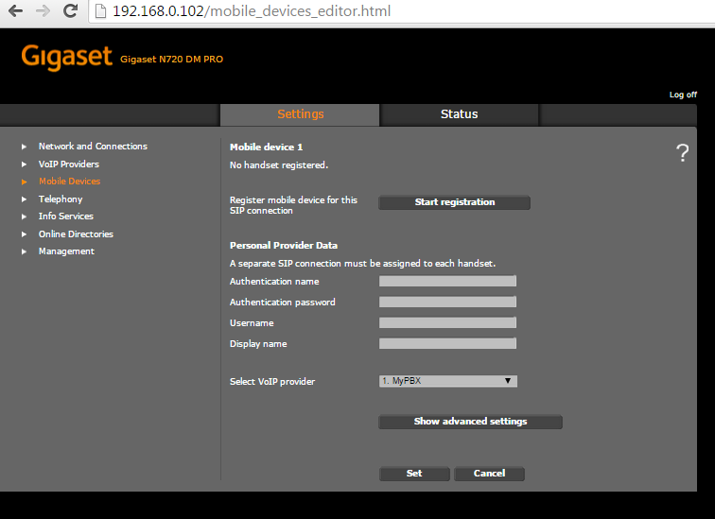Open VoIP Providers menu
715x519 pixels.
69,164
